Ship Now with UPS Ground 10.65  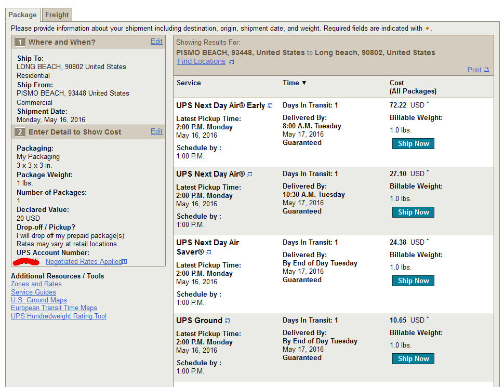point(413,359)
